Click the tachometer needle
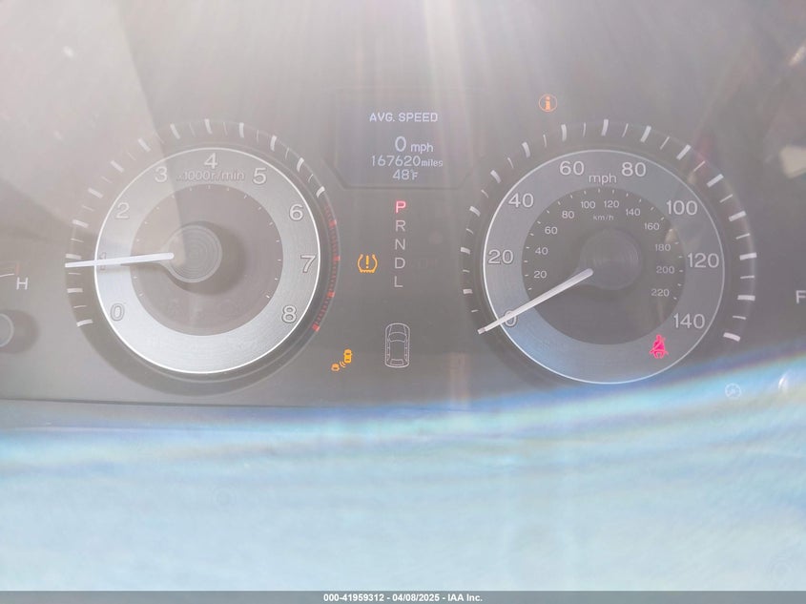Image resolution: width=806 pixels, height=604 pixels. [119, 260]
